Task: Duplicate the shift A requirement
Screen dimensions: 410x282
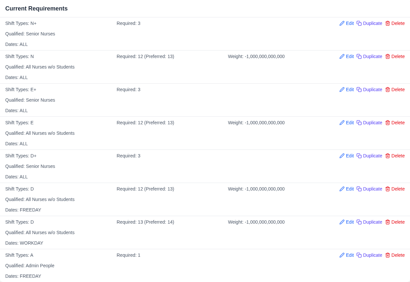Action: [x=369, y=255]
